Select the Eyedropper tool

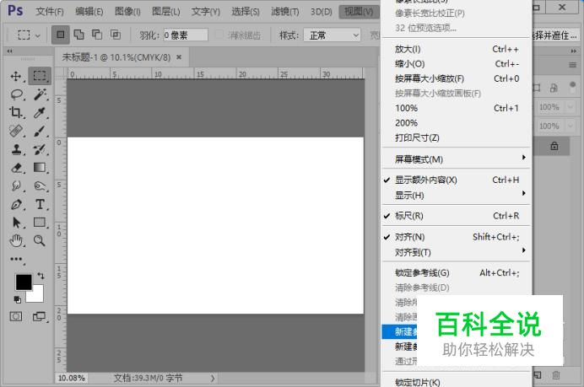click(x=40, y=112)
